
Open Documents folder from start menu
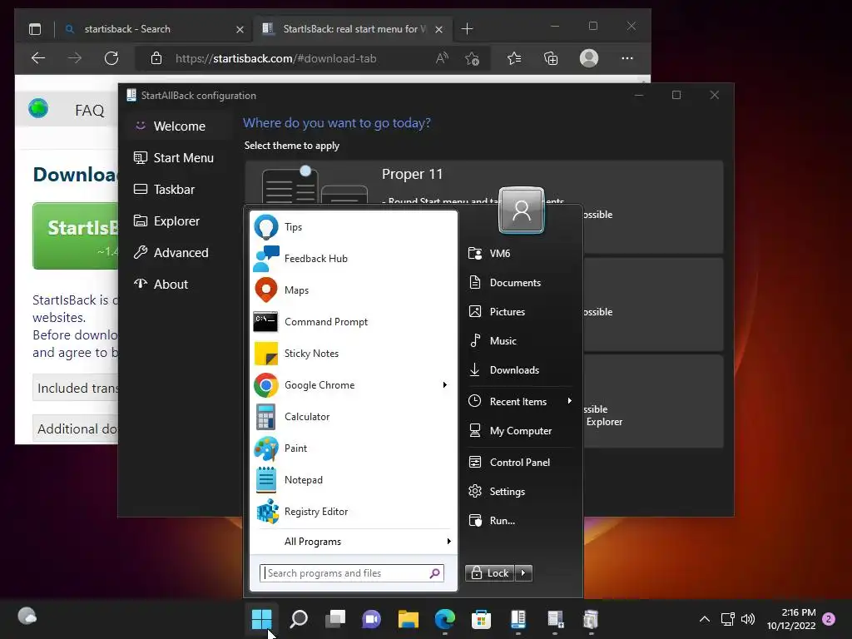point(520,283)
